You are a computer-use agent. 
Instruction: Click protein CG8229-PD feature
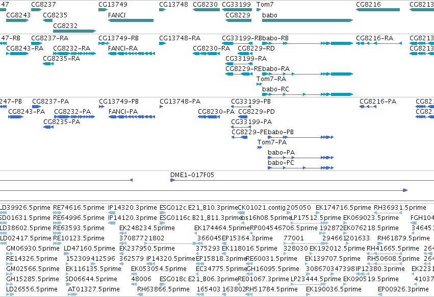pos(243,117)
